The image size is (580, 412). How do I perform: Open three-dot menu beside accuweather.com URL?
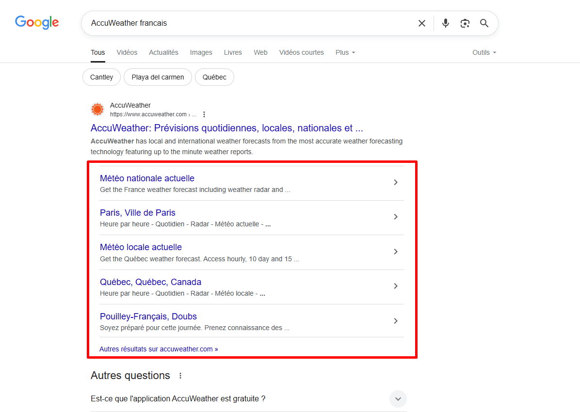pos(204,115)
